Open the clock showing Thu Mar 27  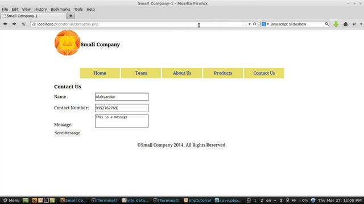340,200
